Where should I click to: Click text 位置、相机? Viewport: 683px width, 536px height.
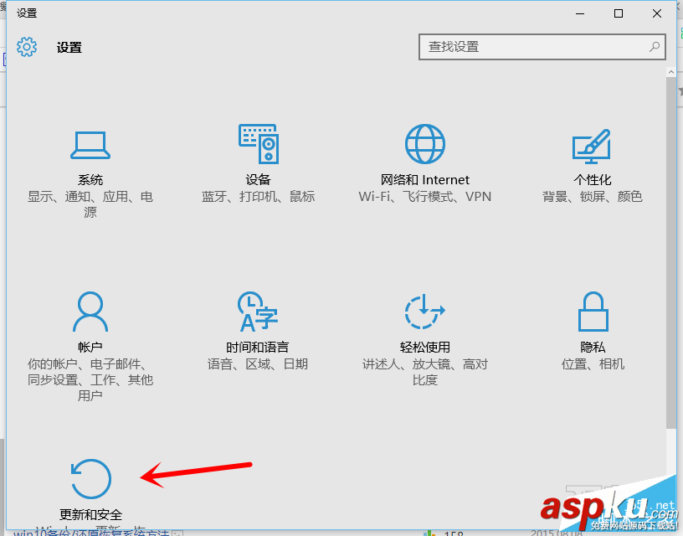click(x=593, y=363)
